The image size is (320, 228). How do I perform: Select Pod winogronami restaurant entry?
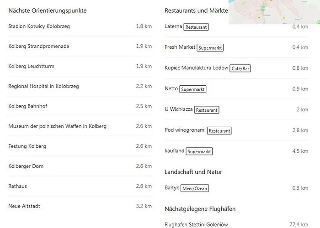pos(185,130)
